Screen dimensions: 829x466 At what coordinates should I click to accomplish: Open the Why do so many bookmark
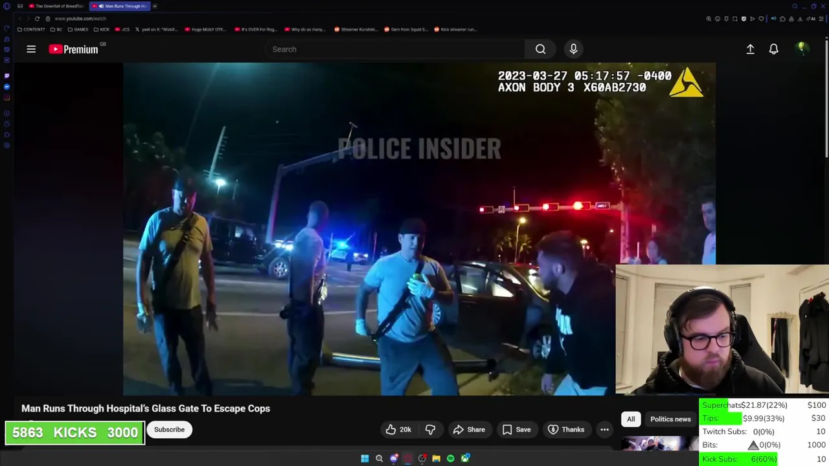coord(305,29)
